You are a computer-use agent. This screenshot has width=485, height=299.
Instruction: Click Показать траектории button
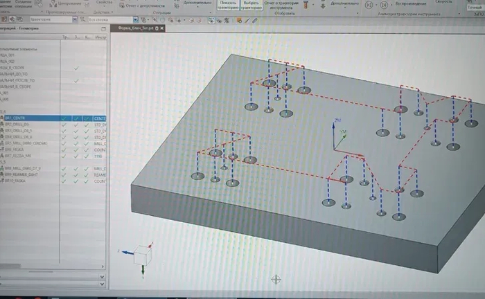click(225, 5)
